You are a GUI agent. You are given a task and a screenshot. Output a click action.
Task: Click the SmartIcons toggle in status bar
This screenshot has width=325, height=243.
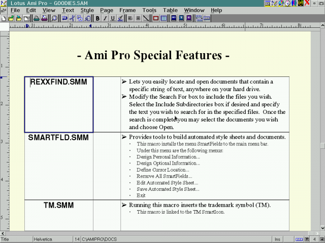pos(299,239)
